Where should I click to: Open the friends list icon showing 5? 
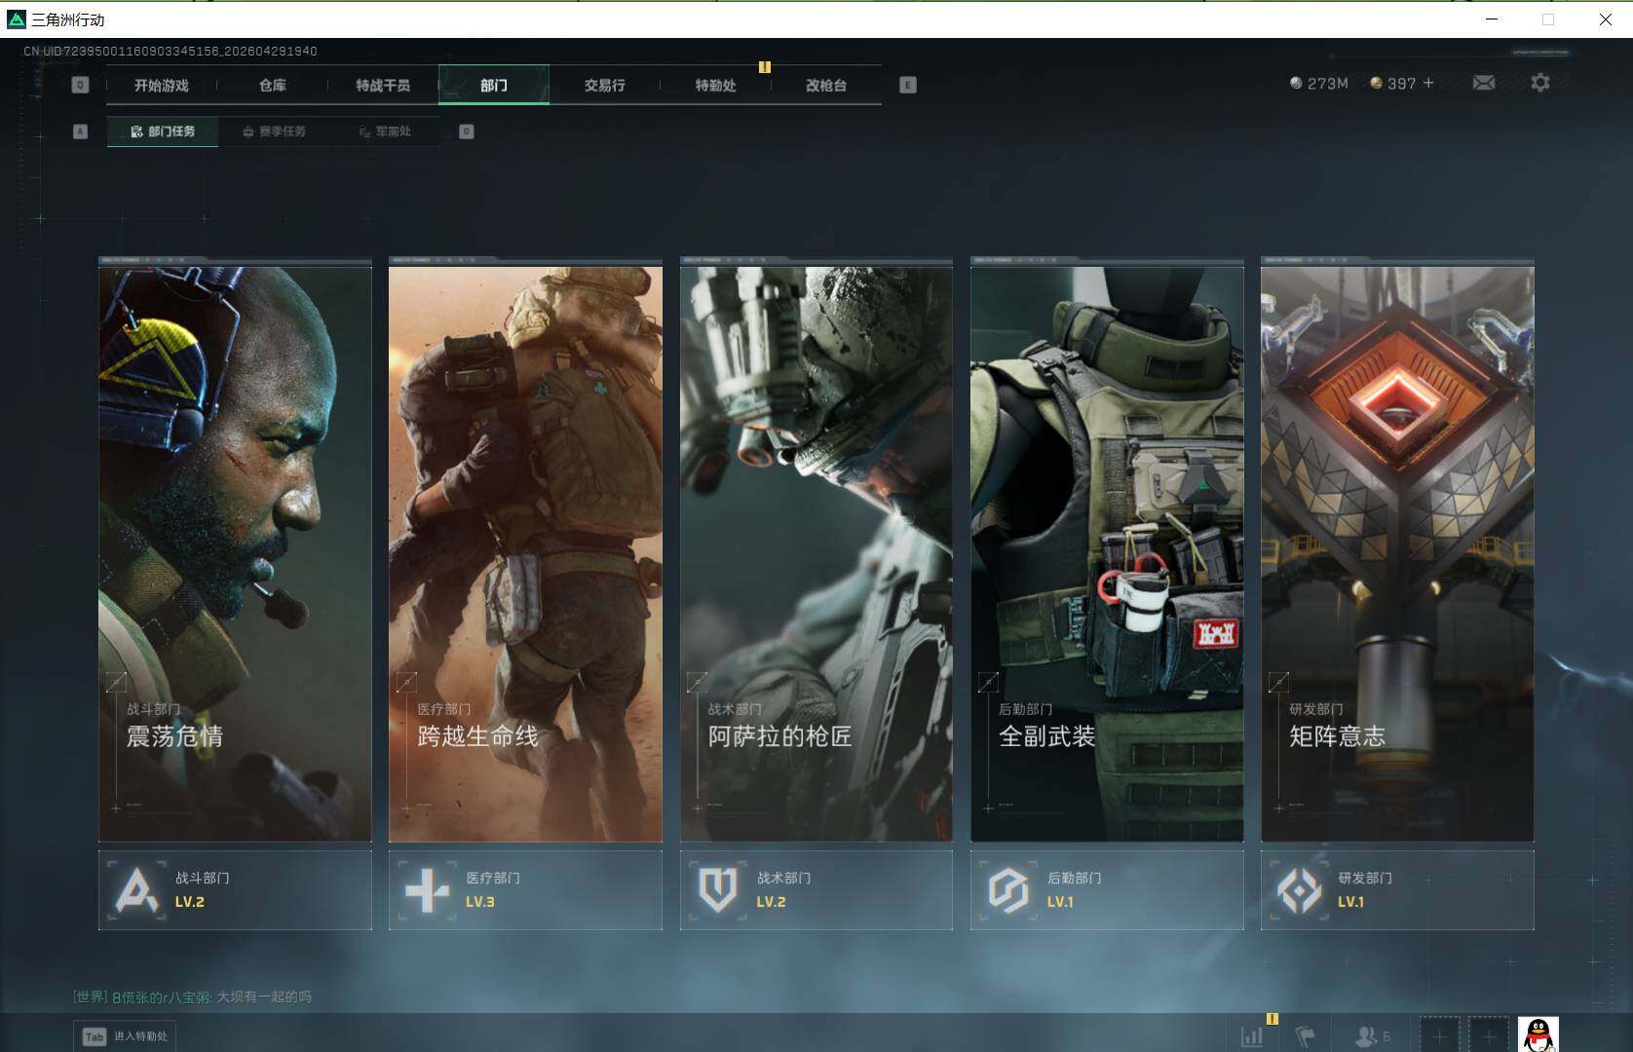pyautogui.click(x=1372, y=1036)
